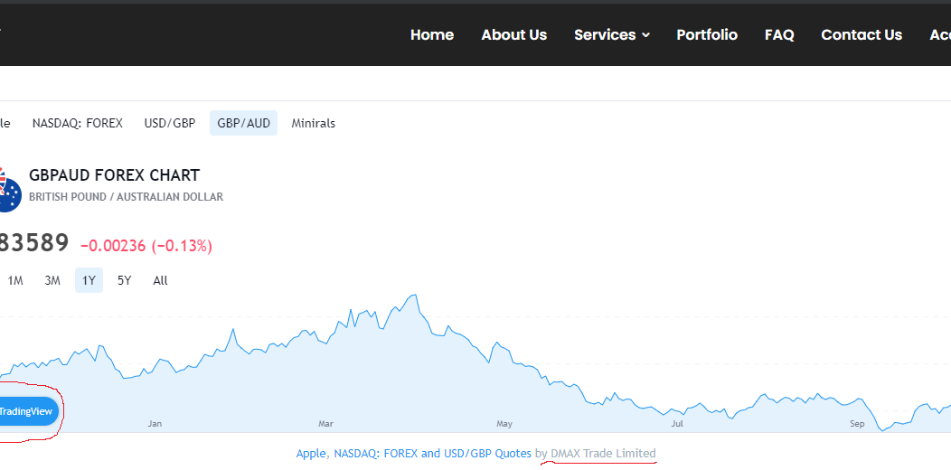Click the DMAX Trade Limited text
The height and width of the screenshot is (470, 951).
pyautogui.click(x=604, y=453)
